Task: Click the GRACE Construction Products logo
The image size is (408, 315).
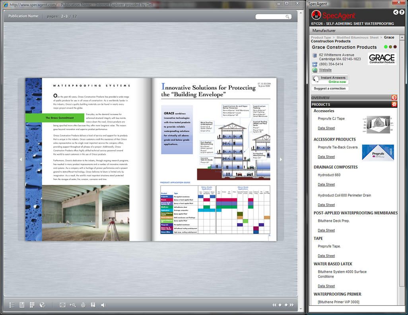Action: [382, 59]
